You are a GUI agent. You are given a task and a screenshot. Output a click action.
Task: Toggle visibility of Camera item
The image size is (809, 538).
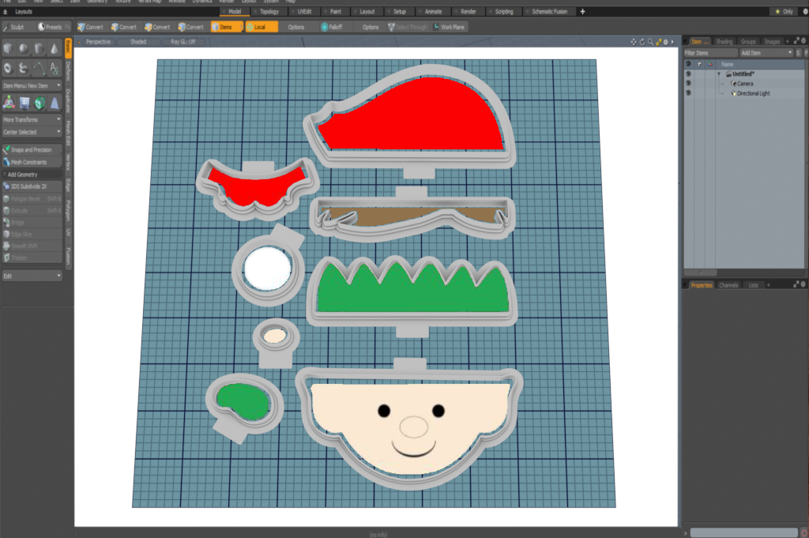pyautogui.click(x=688, y=83)
